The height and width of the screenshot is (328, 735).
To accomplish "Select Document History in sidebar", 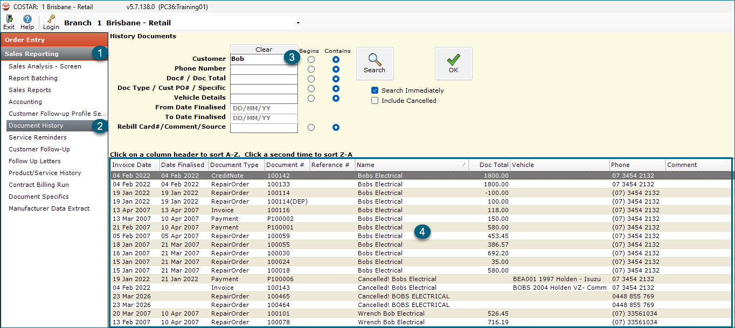I will pos(57,125).
